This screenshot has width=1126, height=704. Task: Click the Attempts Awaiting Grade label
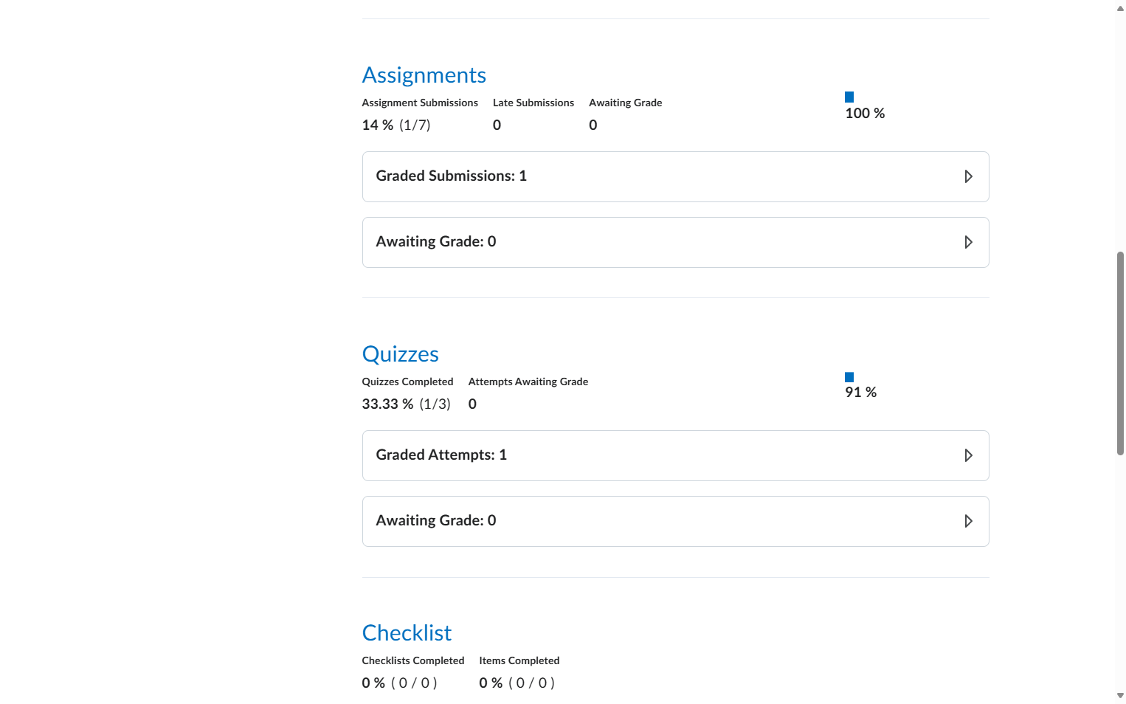pos(528,382)
